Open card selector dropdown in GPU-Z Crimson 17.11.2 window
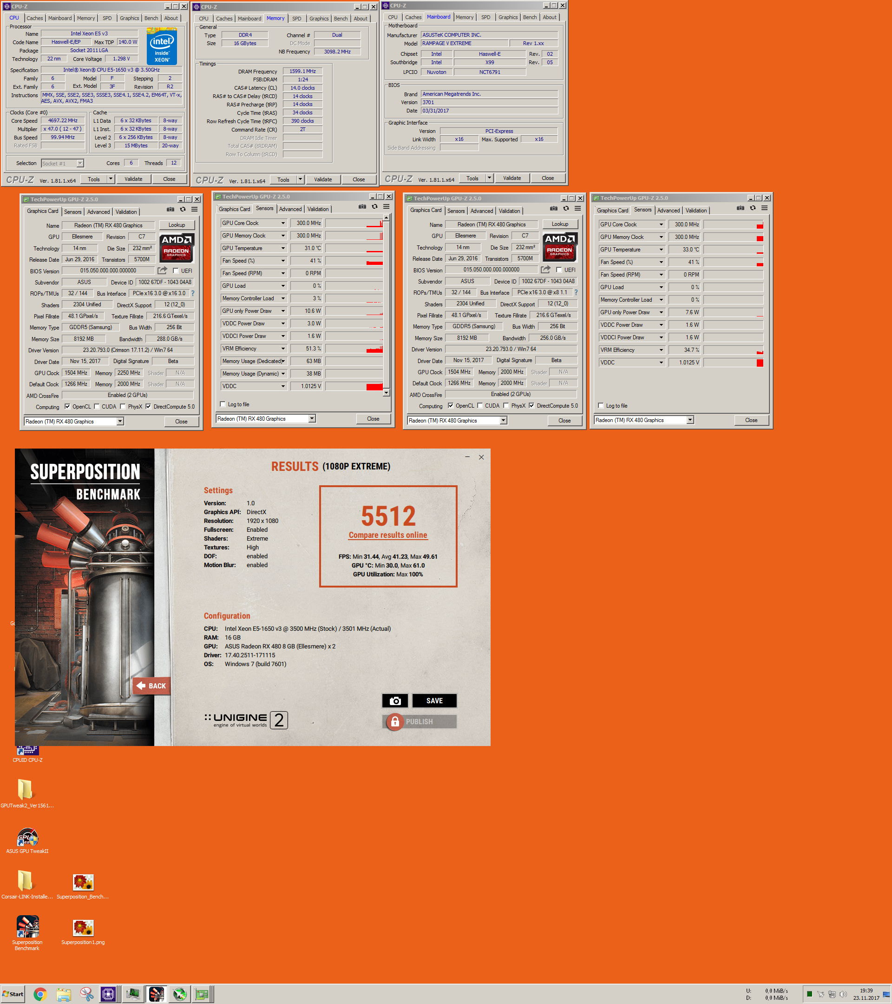This screenshot has height=1004, width=892. [120, 422]
